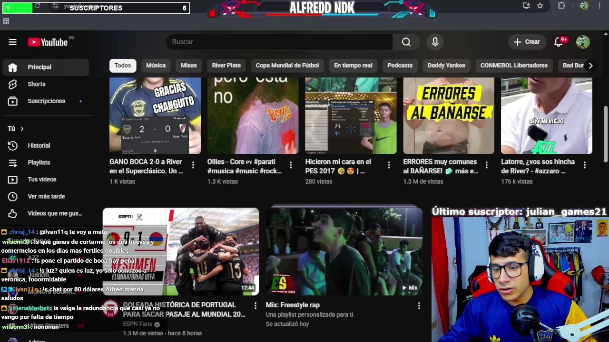Open browser three-dot menu
Screen dimensions: 609x342
[599, 6]
